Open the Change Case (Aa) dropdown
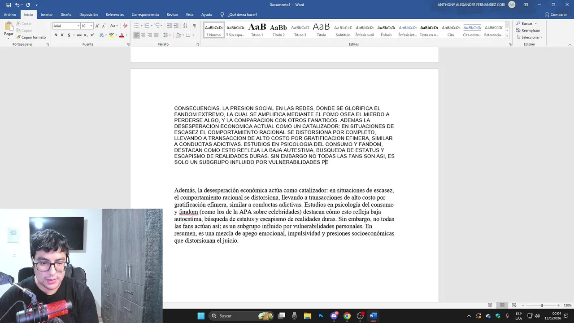 click(x=114, y=26)
